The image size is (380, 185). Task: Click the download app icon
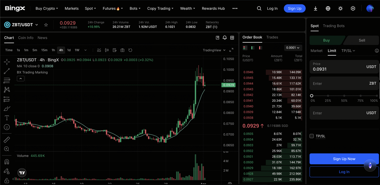pyautogui.click(x=316, y=9)
